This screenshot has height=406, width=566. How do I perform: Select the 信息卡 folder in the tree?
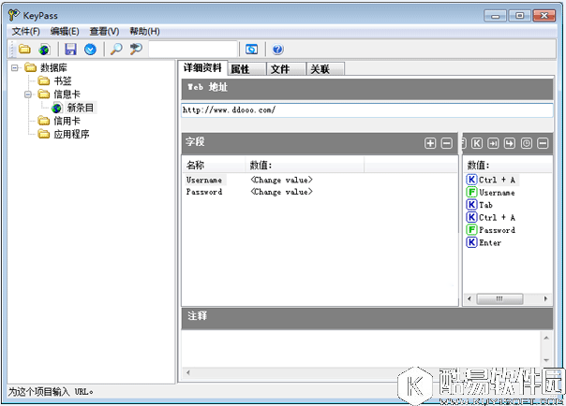67,94
